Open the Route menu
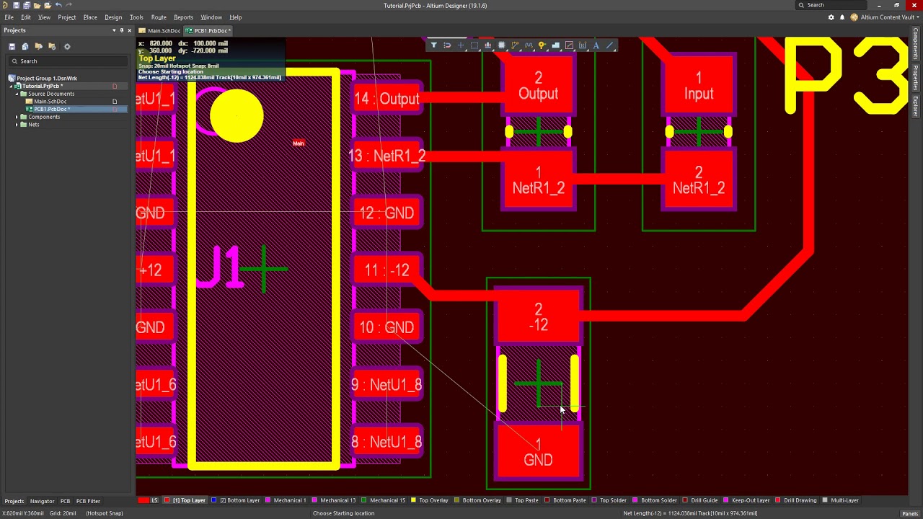This screenshot has height=519, width=923. pyautogui.click(x=159, y=17)
